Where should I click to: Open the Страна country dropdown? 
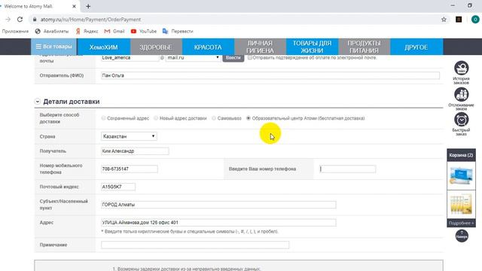click(x=129, y=136)
